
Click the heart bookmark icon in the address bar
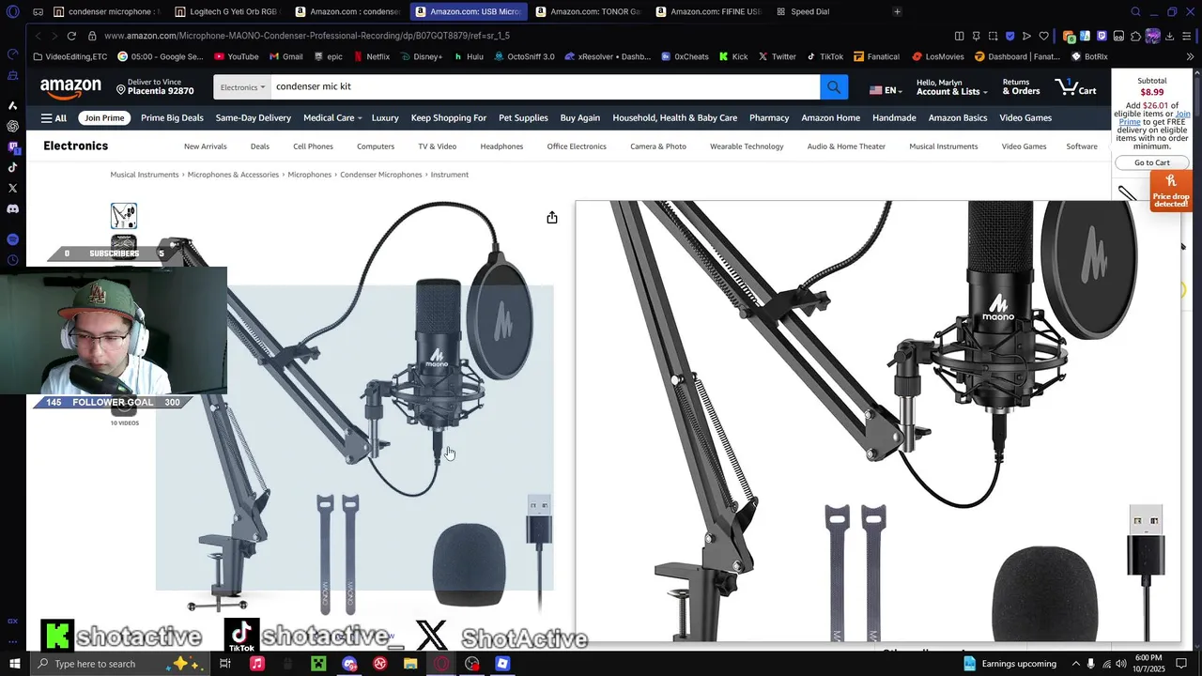click(x=1043, y=36)
